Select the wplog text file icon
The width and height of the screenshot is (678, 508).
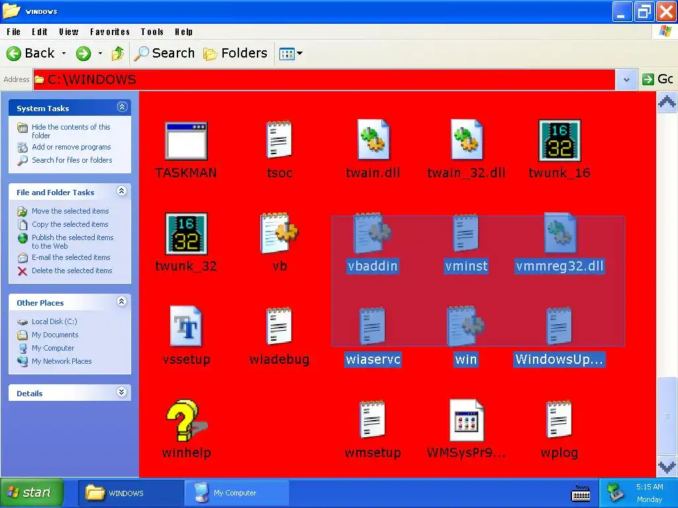coord(559,419)
